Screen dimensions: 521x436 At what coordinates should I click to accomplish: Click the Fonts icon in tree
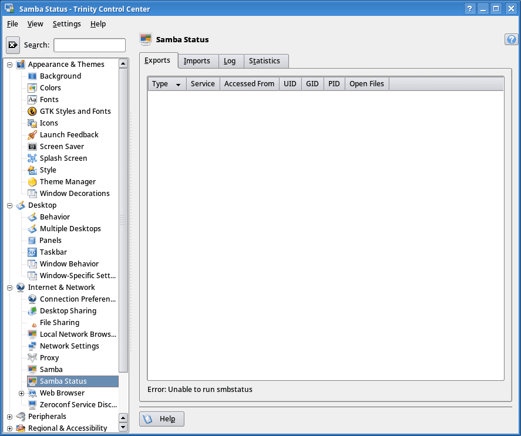[x=32, y=100]
